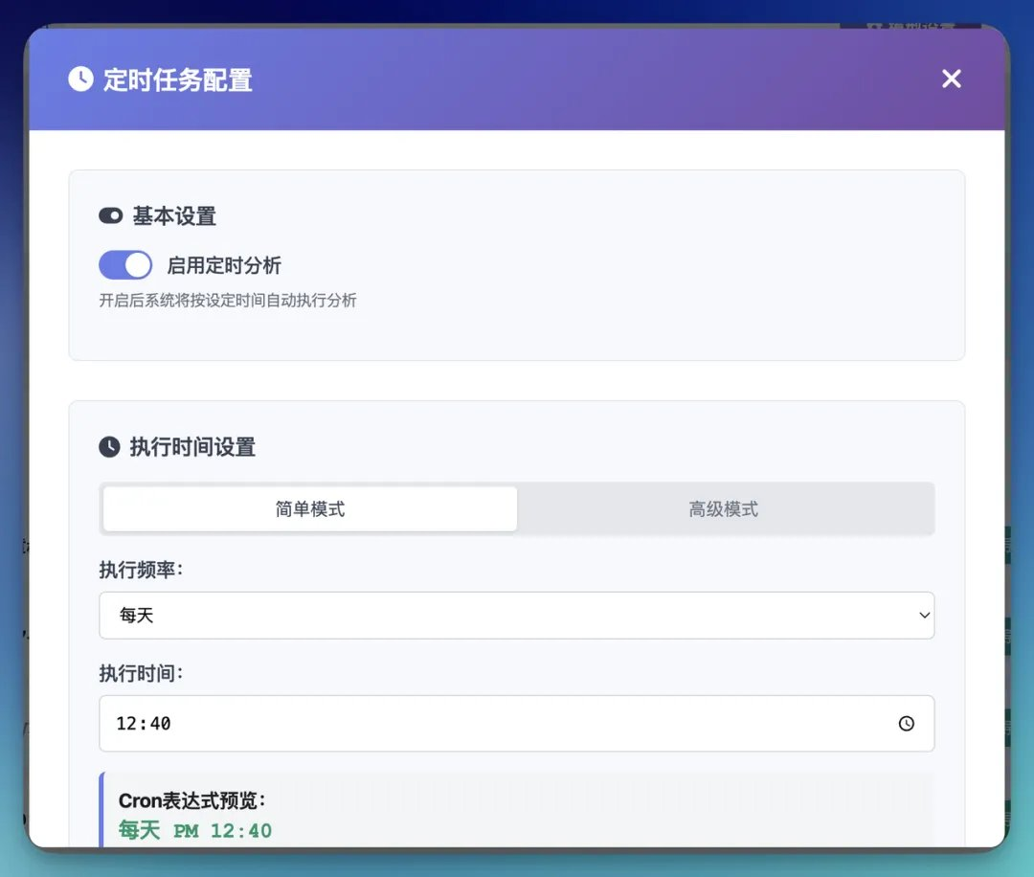
Task: Click the toggle icon next to 基本设置
Action: 111,216
